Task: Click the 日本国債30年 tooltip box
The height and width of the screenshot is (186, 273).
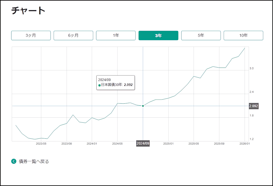Action: (x=115, y=82)
